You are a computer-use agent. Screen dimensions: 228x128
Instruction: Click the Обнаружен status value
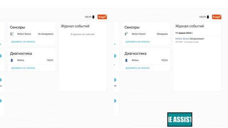point(162,34)
